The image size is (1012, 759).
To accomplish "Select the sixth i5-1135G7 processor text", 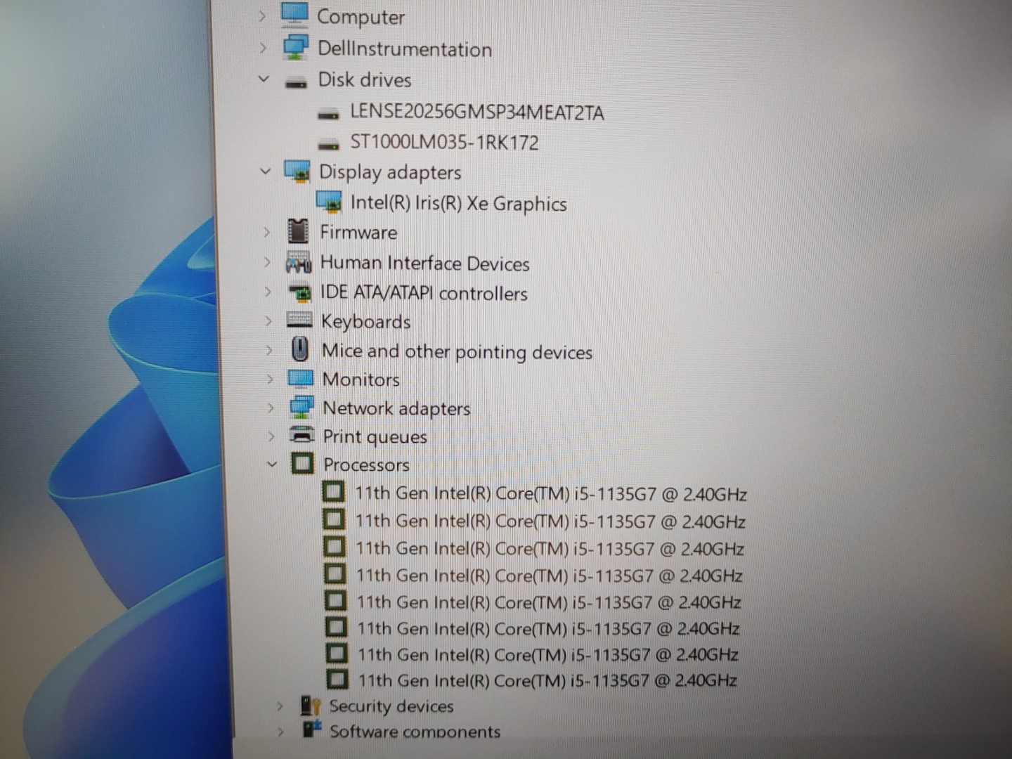I will coord(549,628).
